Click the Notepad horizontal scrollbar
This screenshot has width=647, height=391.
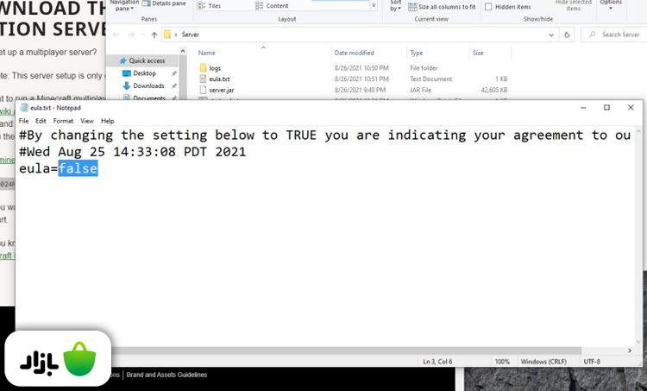[259, 350]
